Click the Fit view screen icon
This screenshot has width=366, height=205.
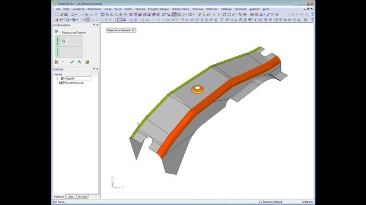click(103, 14)
